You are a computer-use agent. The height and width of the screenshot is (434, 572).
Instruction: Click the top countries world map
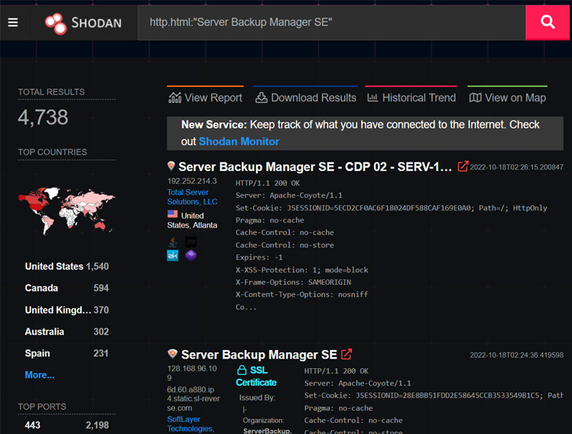[x=66, y=210]
